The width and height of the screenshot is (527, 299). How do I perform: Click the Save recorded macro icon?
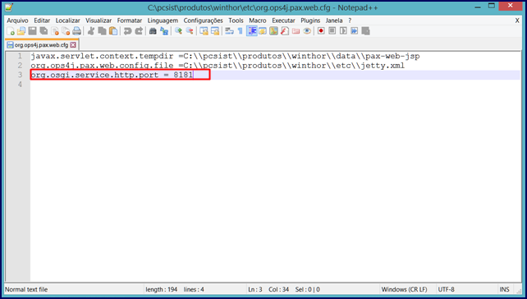365,31
